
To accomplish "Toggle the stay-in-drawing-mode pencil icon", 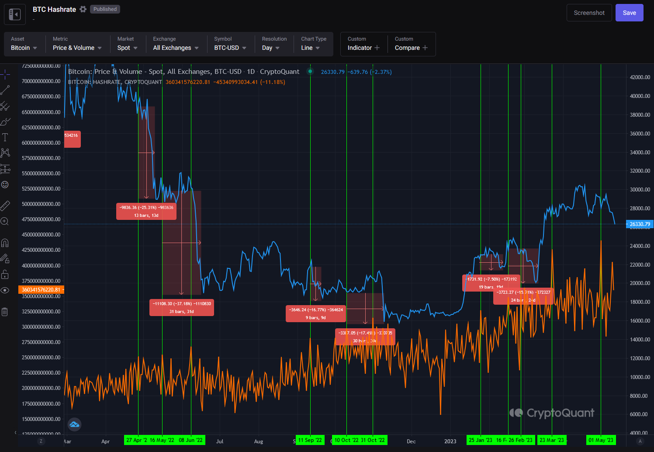I will tap(6, 259).
